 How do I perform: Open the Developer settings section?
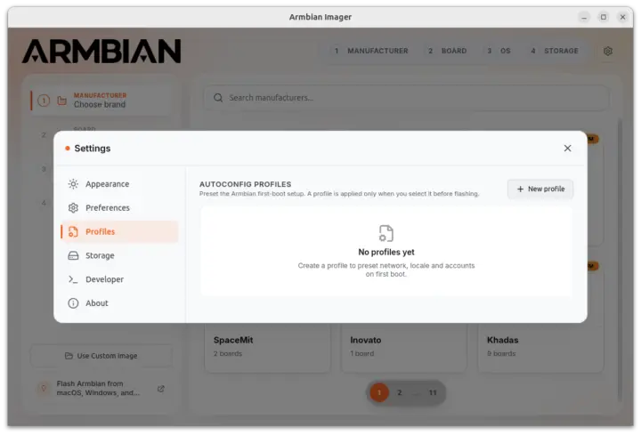119,279
